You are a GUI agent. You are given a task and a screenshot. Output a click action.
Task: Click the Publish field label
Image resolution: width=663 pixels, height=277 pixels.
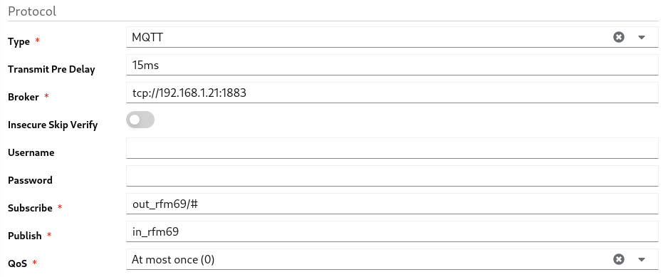[24, 236]
